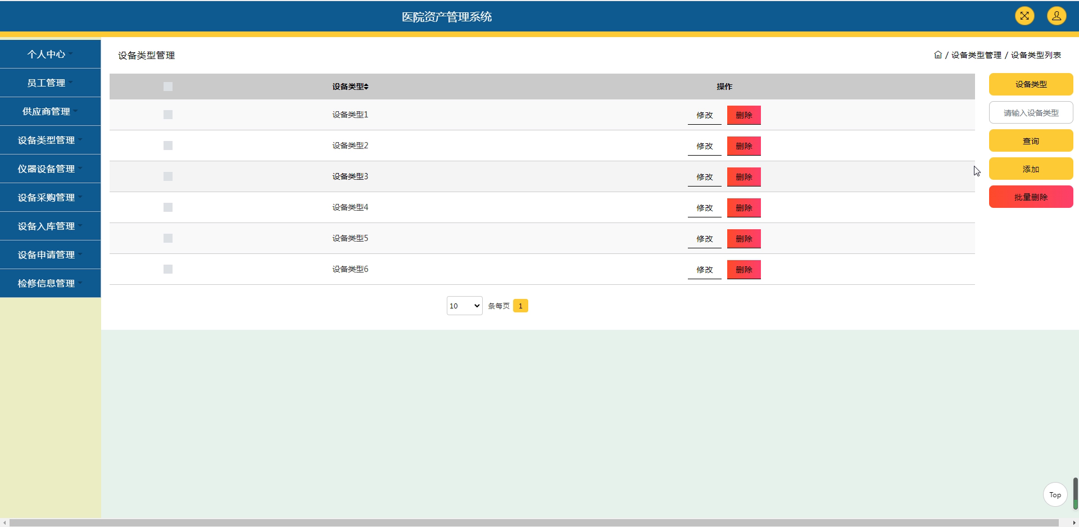
Task: Focus the 请输入设备类型 search field
Action: [x=1031, y=112]
